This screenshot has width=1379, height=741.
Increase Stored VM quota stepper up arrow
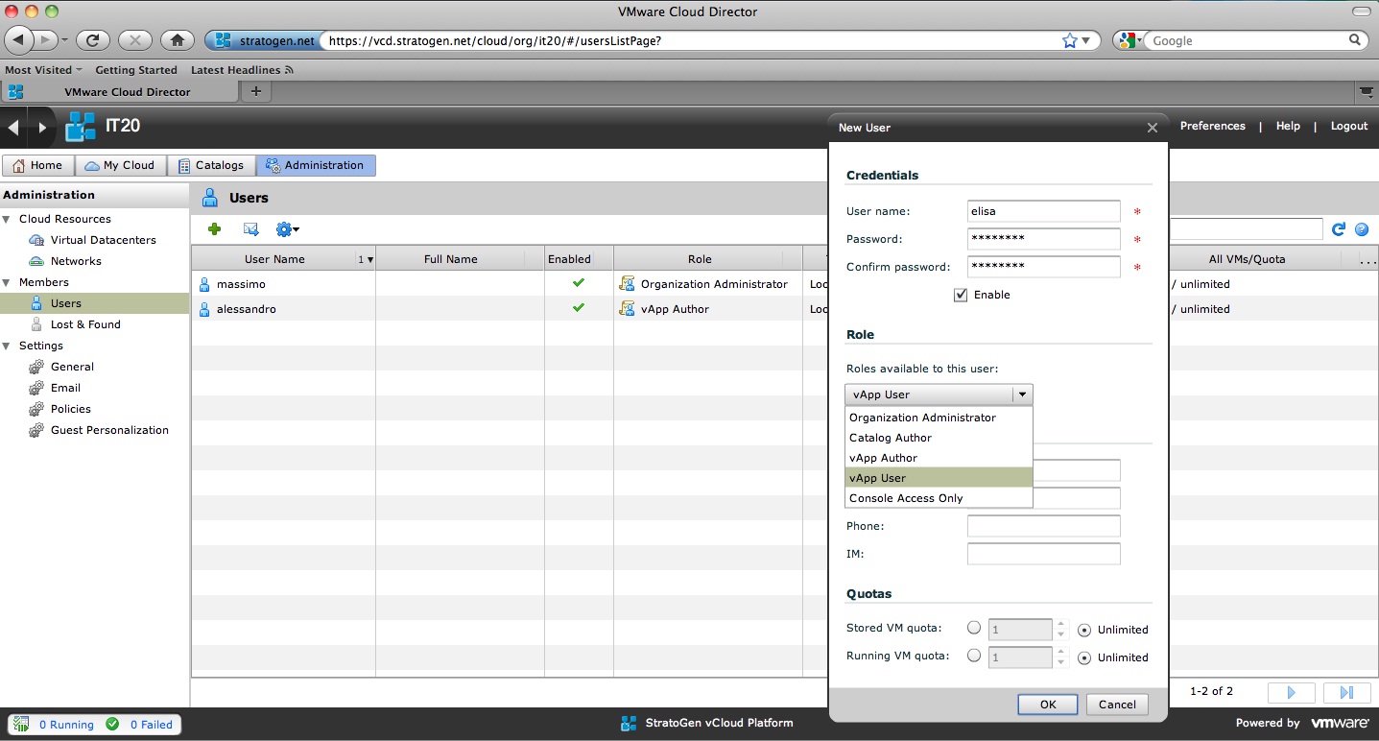click(x=1060, y=625)
